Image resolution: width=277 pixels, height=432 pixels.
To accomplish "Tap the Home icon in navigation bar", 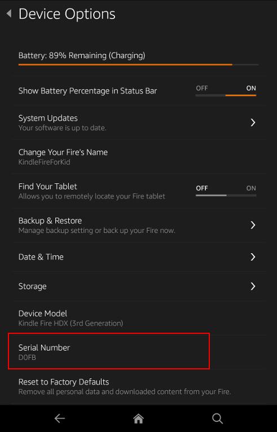I will (138, 418).
